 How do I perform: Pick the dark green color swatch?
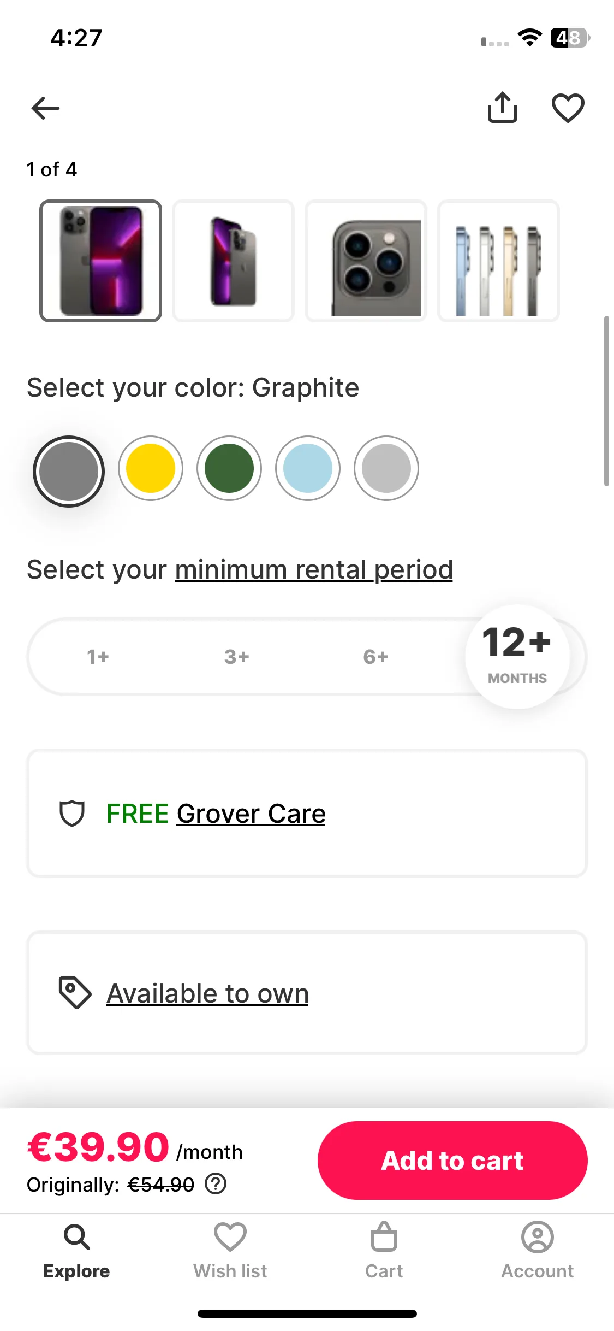coord(229,468)
